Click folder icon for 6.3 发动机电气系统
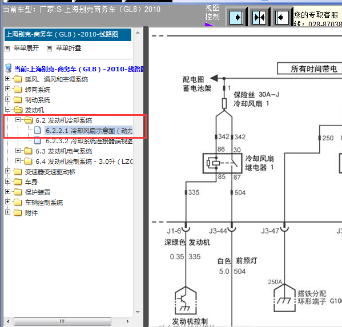This screenshot has height=327, width=342. pyautogui.click(x=28, y=151)
